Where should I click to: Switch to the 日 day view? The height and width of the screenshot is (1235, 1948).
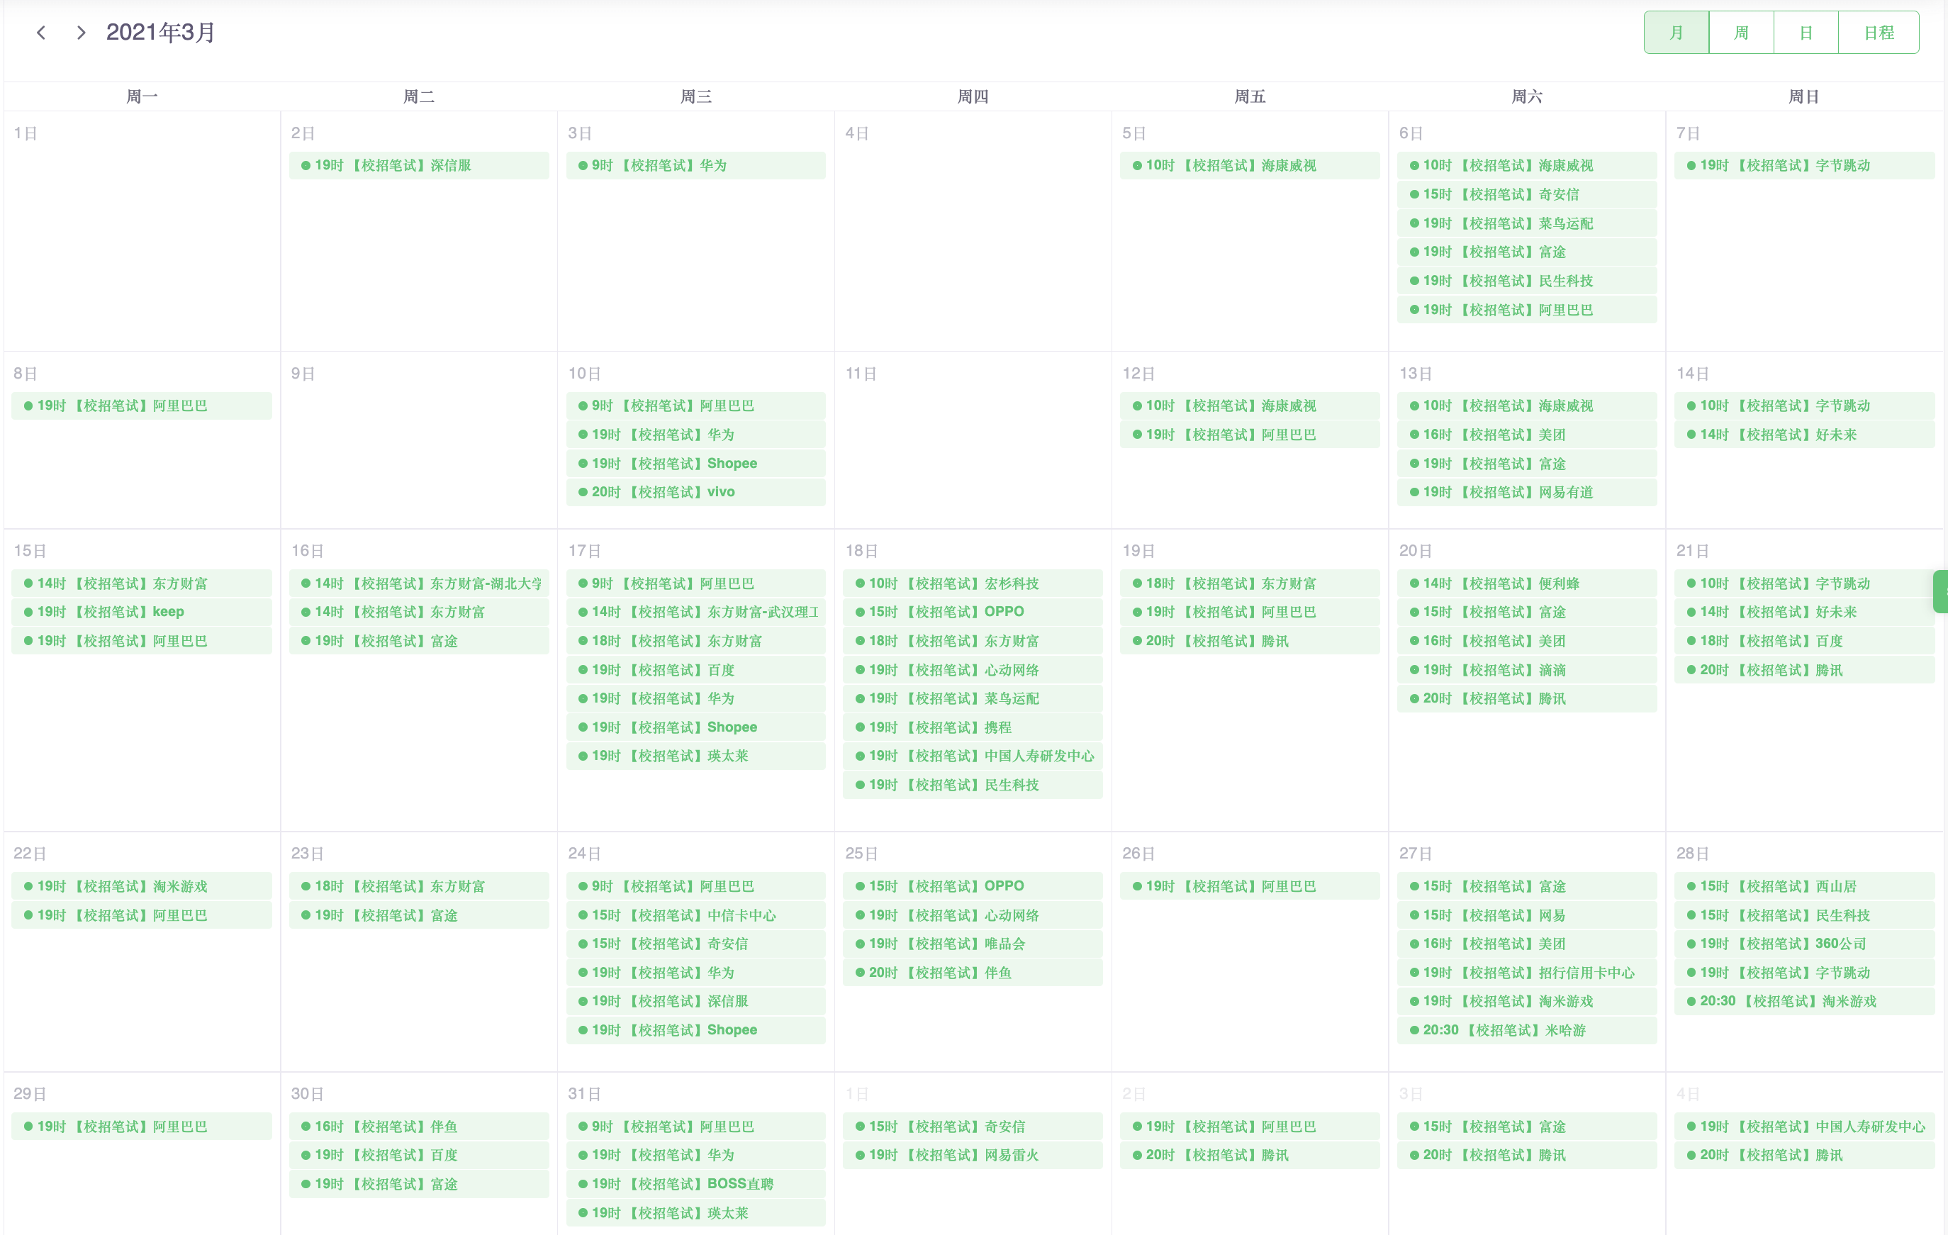coord(1806,33)
